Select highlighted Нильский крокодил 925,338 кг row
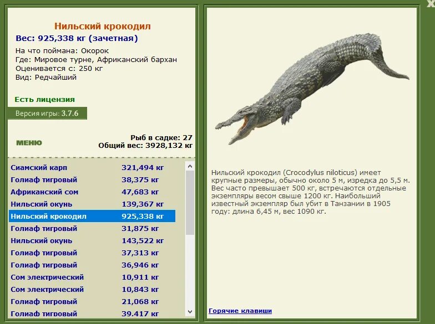This screenshot has width=435, height=324. (x=92, y=216)
